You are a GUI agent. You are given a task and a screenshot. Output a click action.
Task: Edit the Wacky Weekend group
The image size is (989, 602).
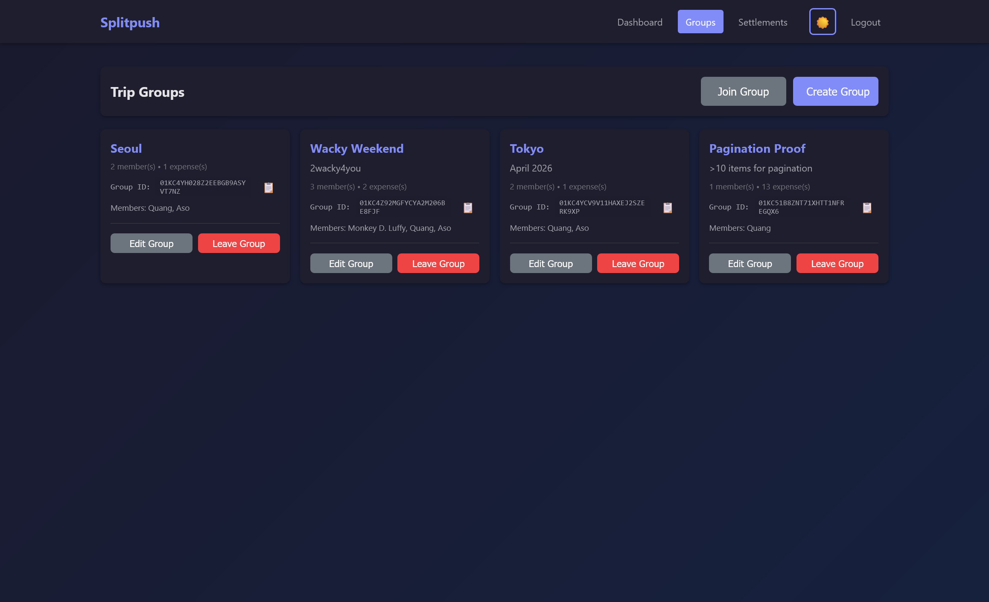coord(351,264)
